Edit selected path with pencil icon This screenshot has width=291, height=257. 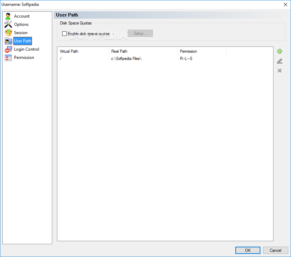[x=280, y=61]
